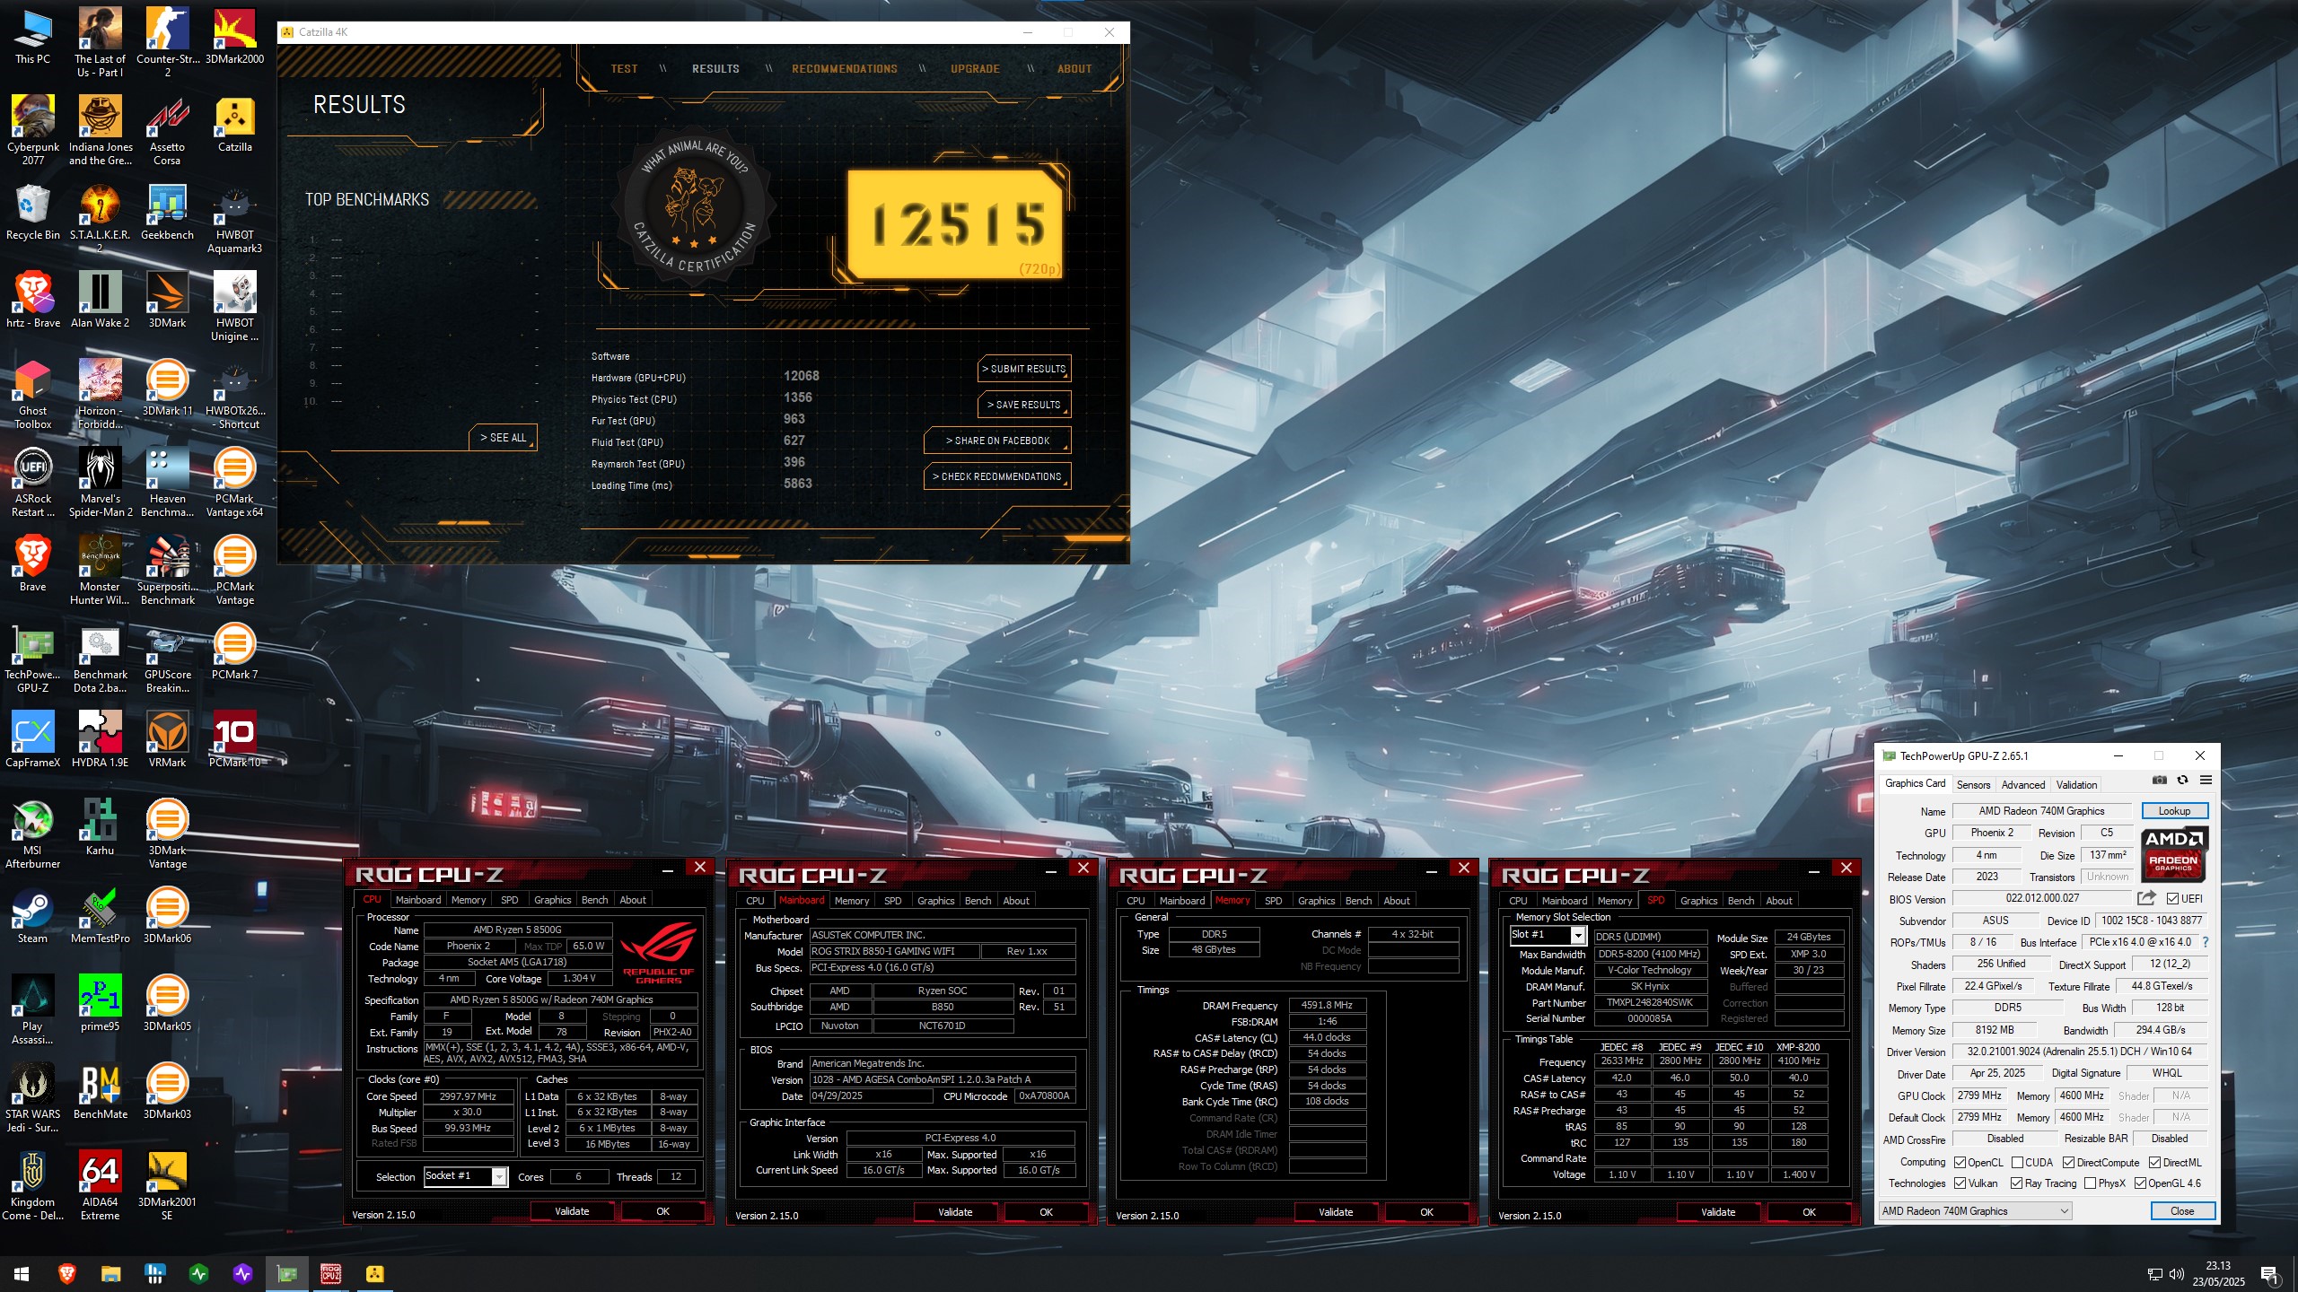Click CHECK RECOMMENDATIONS in Catzilla

997,476
